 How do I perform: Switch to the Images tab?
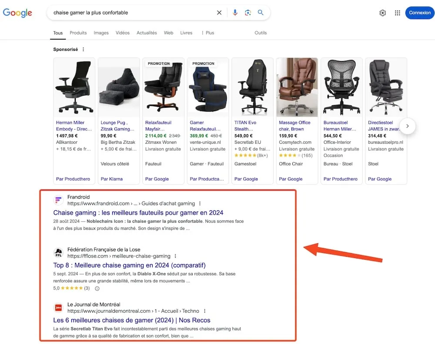pos(101,33)
